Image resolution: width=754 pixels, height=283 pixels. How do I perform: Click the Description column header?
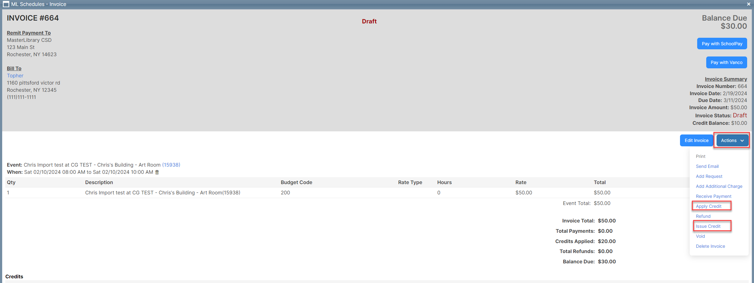click(x=99, y=182)
